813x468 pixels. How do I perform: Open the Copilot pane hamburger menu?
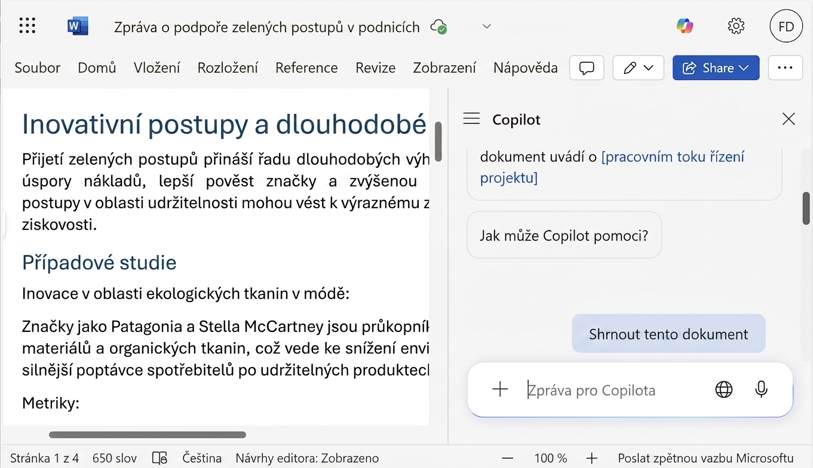pos(471,119)
